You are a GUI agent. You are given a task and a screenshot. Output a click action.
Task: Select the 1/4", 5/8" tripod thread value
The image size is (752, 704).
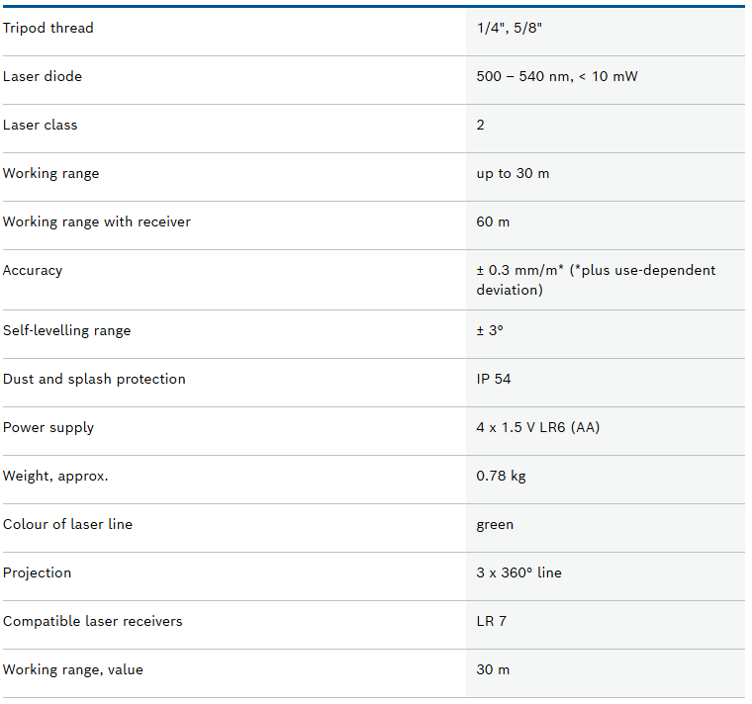click(510, 29)
